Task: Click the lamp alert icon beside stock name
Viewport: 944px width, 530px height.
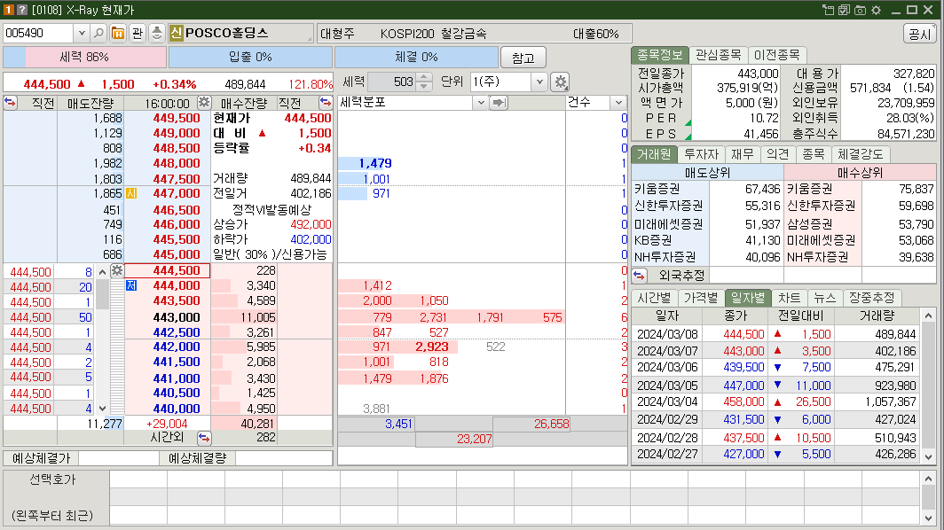Action: click(x=156, y=33)
